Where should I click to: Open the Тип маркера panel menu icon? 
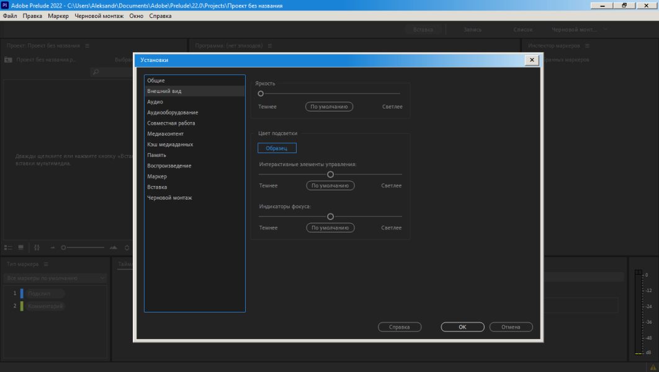click(x=46, y=264)
